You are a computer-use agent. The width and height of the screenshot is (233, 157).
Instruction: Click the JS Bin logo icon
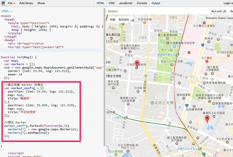point(3,3)
